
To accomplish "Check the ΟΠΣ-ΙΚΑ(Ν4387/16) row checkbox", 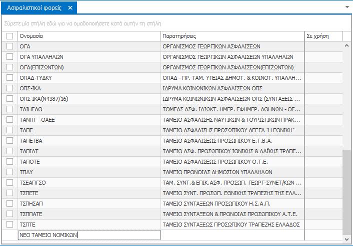I will pos(9,99).
